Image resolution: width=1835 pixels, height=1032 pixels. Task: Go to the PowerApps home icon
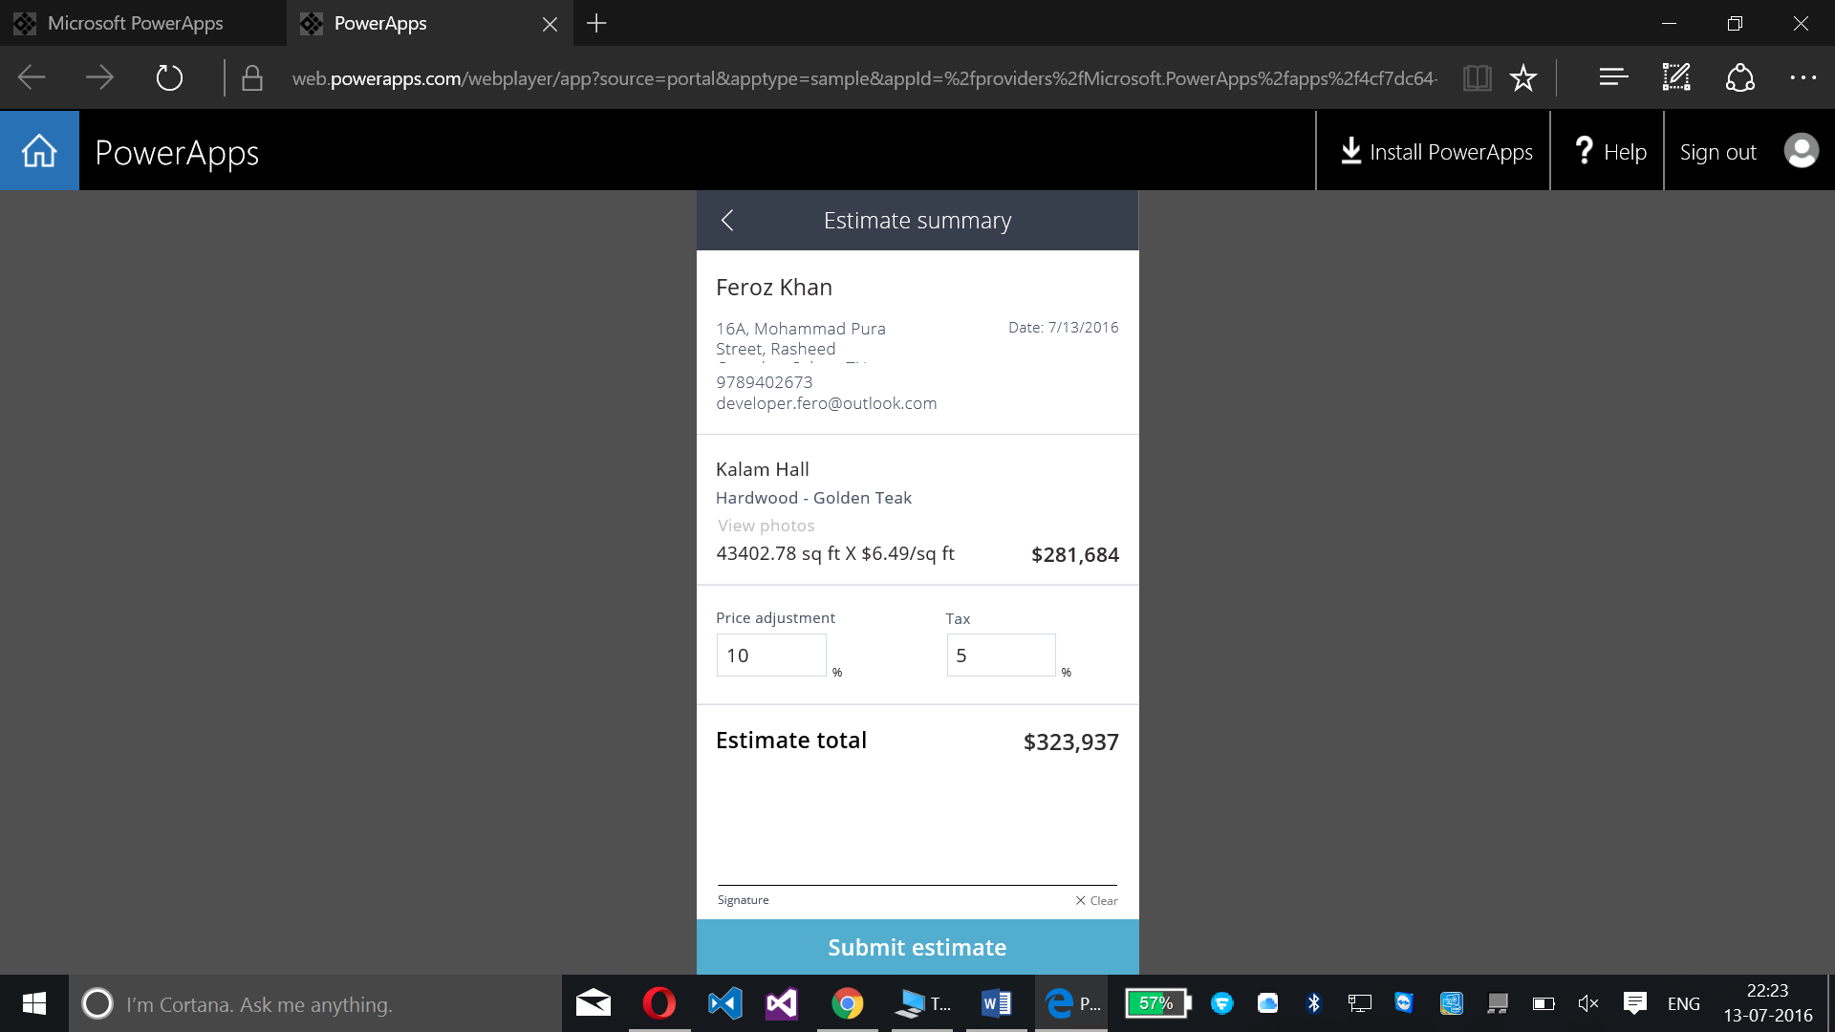(39, 151)
